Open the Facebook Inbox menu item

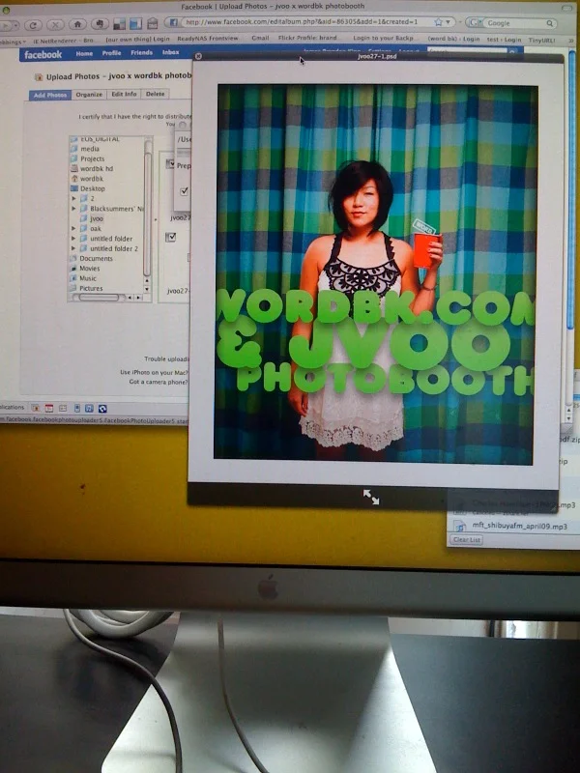click(x=171, y=52)
